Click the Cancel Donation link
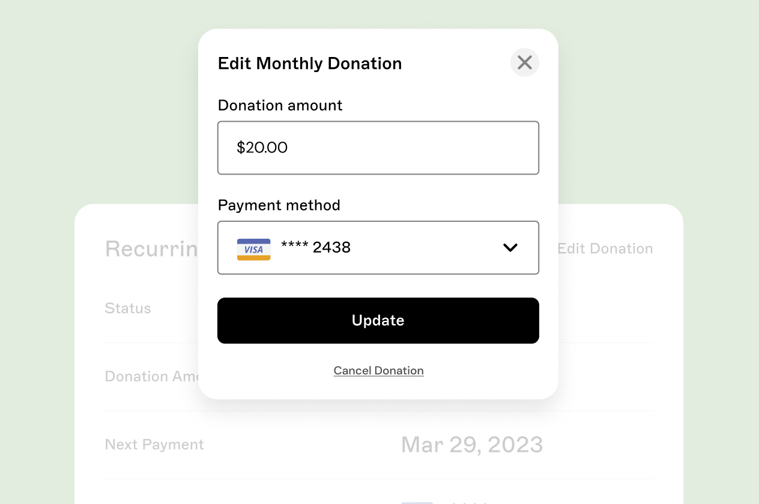 378,371
